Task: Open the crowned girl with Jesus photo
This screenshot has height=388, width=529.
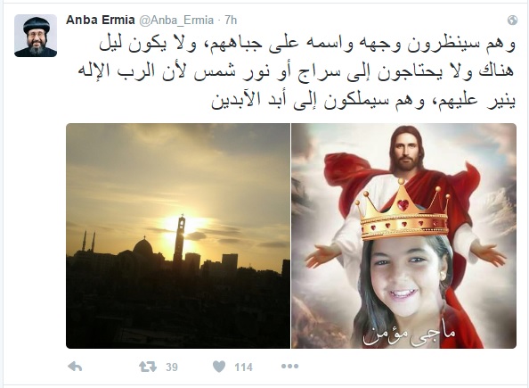Action: click(403, 235)
